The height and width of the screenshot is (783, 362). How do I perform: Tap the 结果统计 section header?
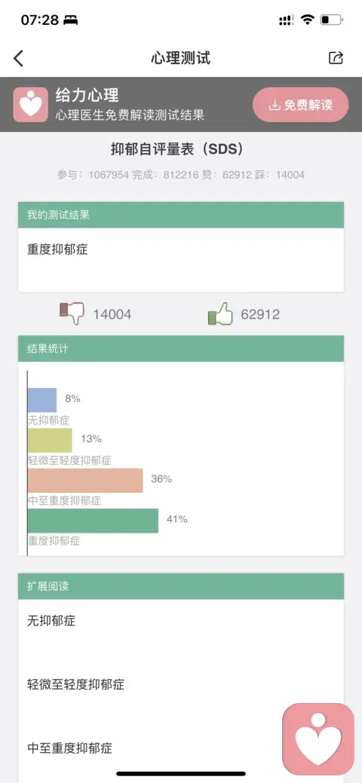coord(181,349)
